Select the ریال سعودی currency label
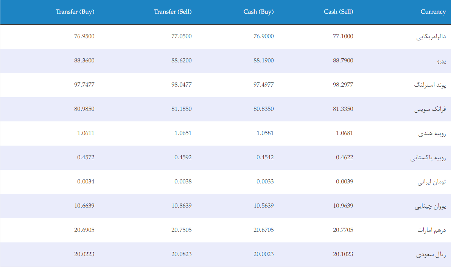The width and height of the screenshot is (451, 267). [431, 255]
